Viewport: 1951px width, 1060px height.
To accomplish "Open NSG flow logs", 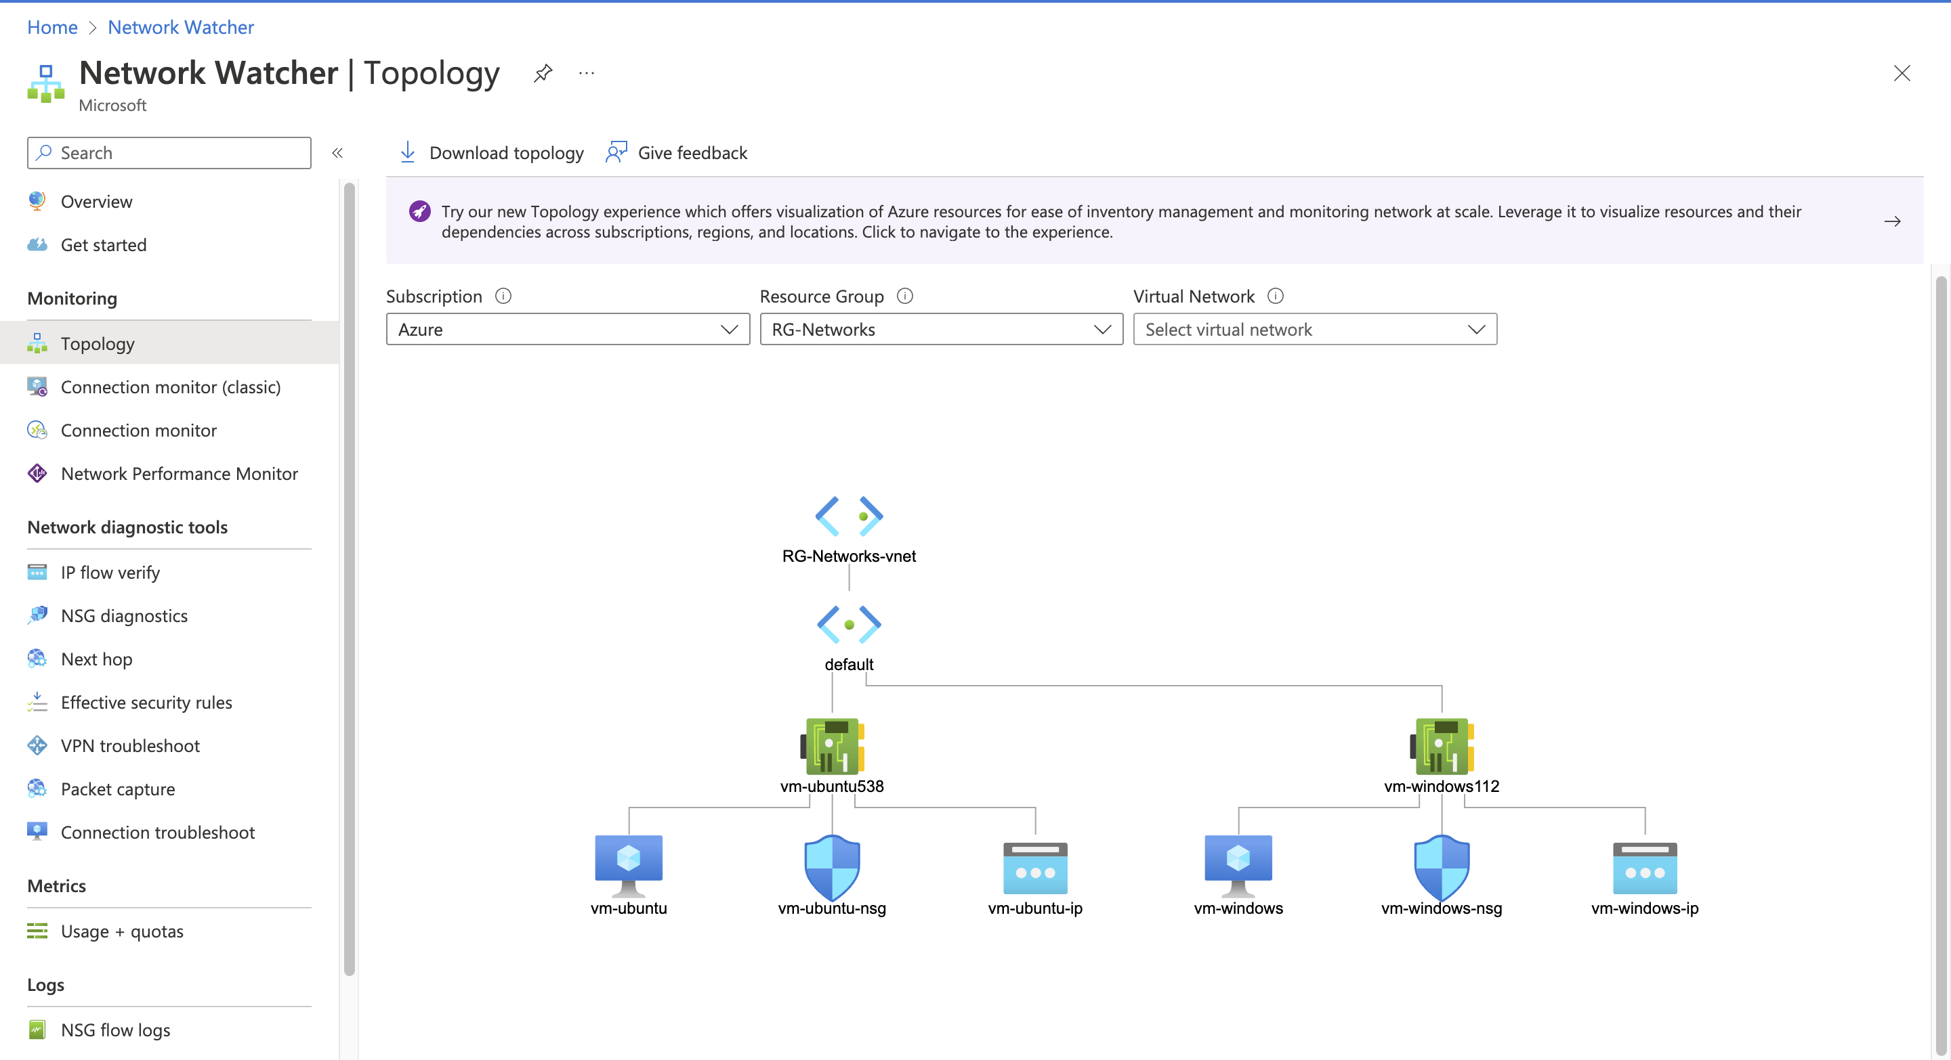I will 169,1030.
